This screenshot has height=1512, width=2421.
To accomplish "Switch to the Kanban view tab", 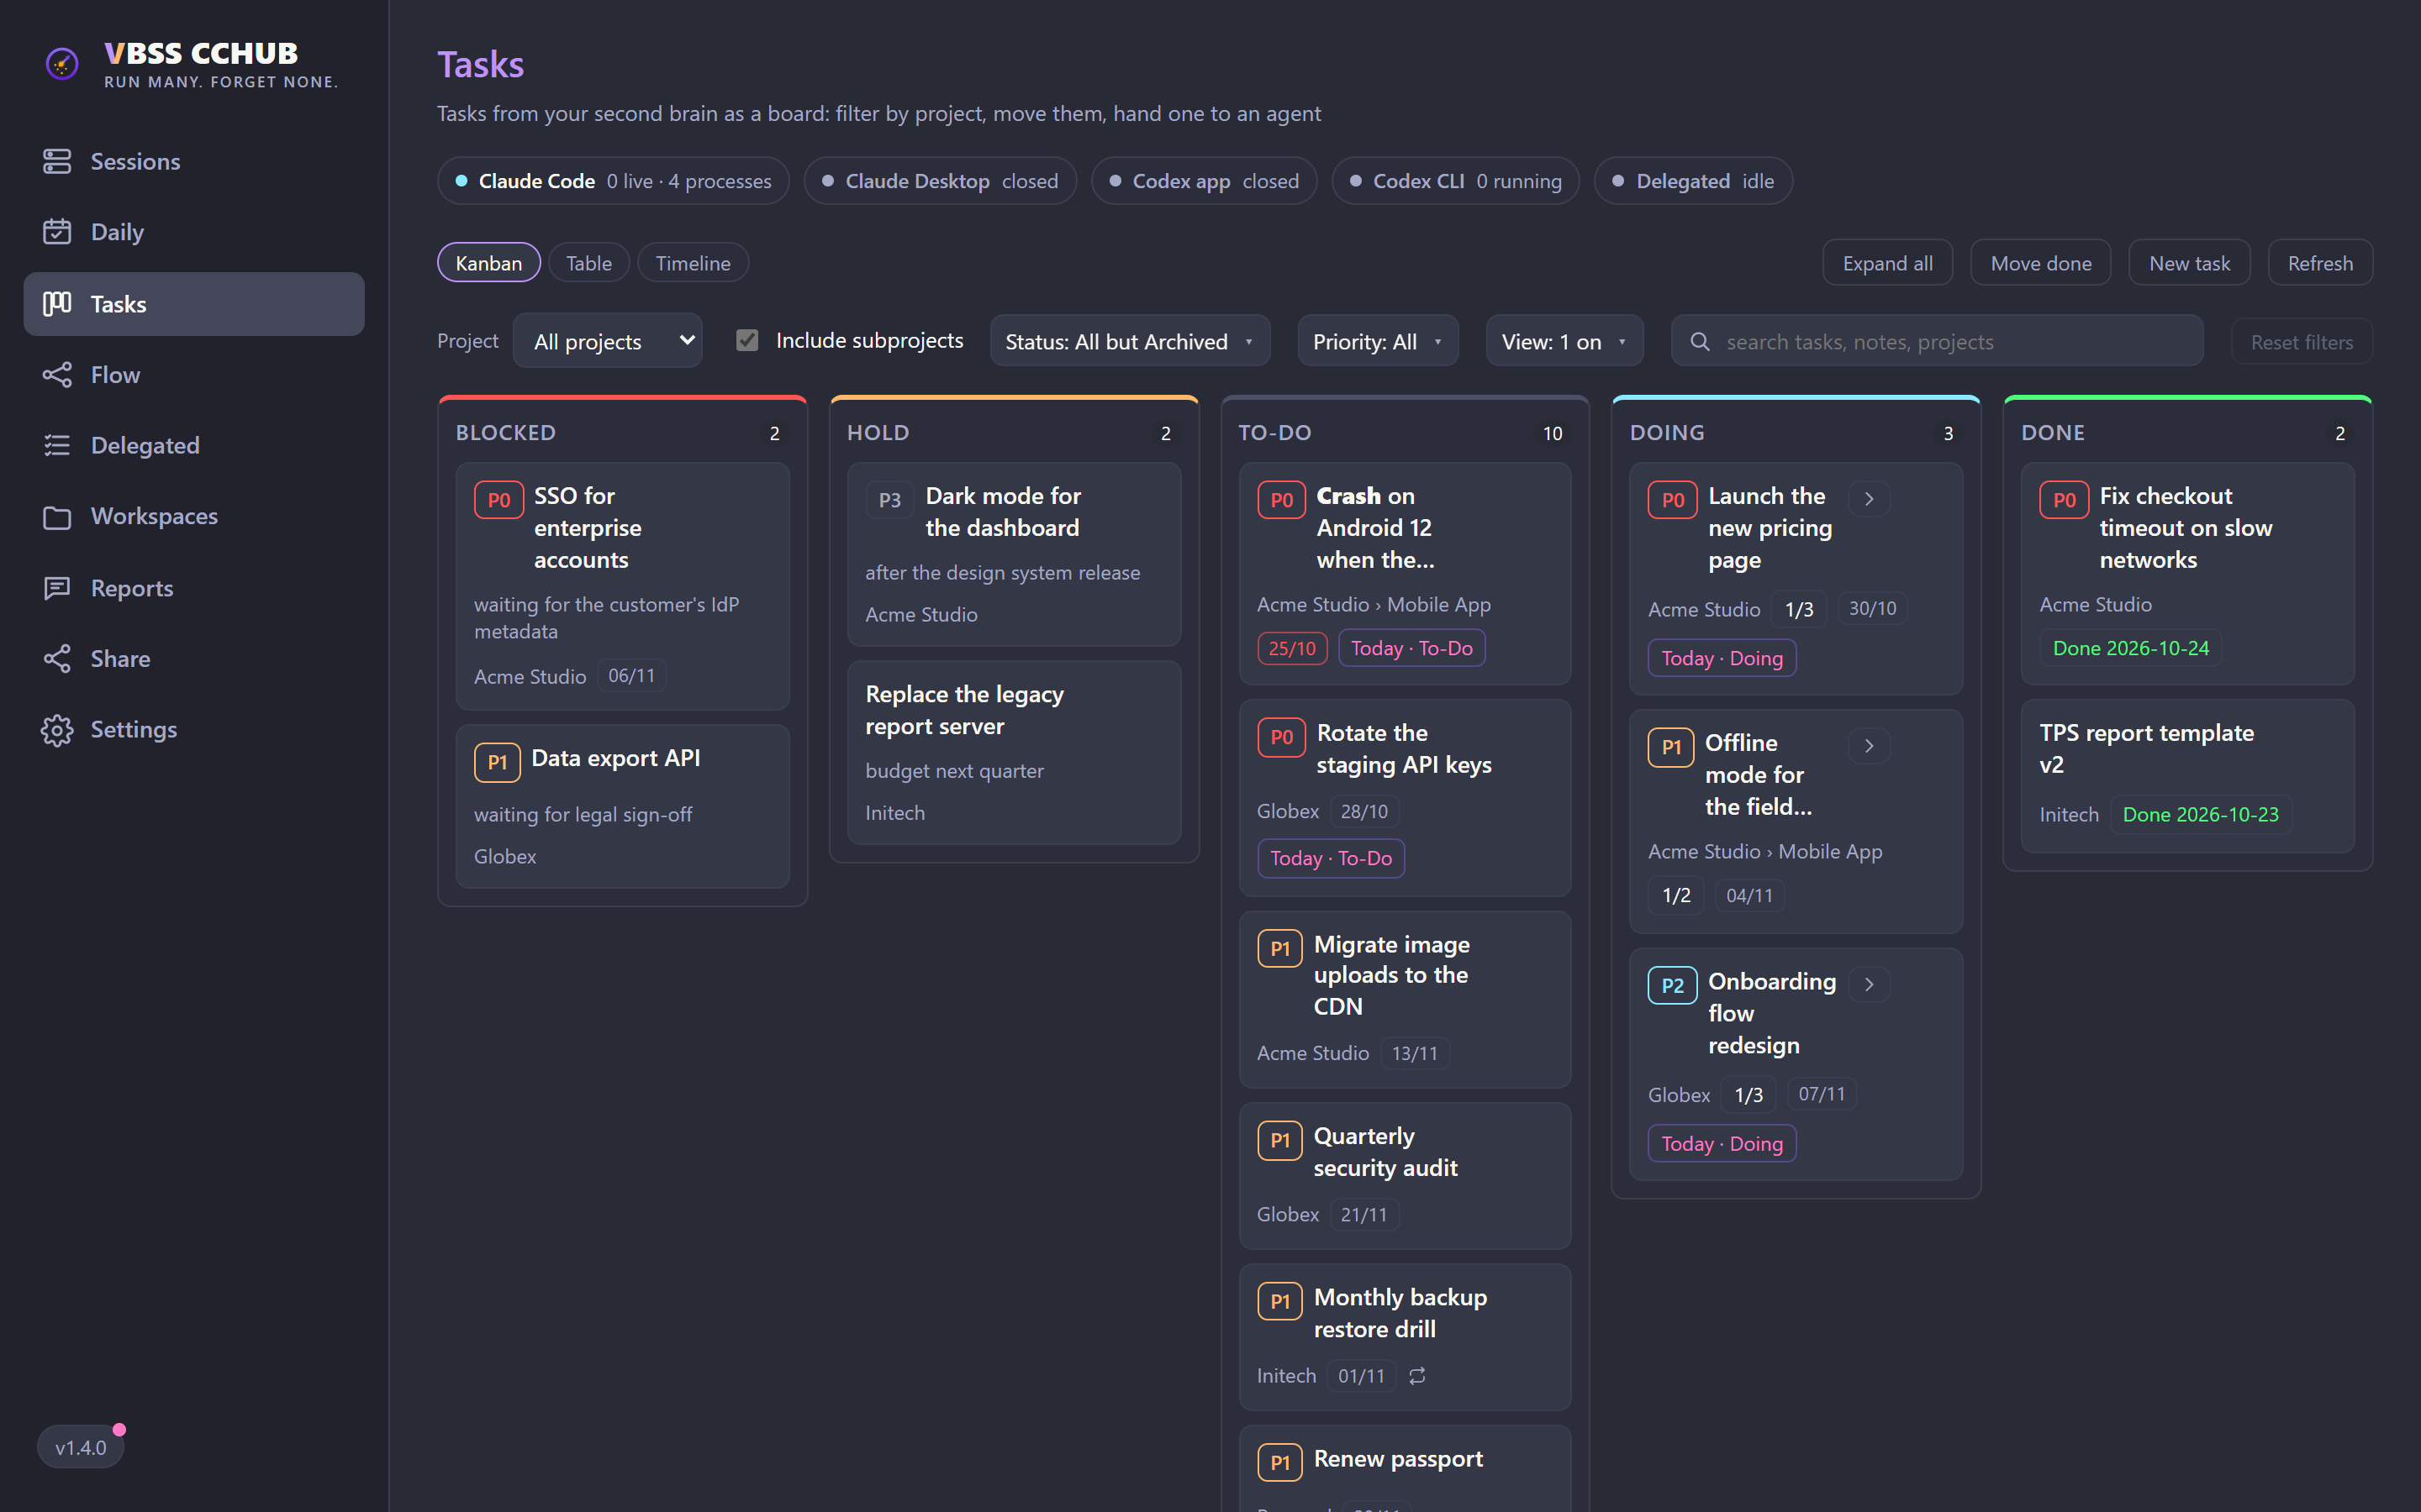I will [x=489, y=263].
